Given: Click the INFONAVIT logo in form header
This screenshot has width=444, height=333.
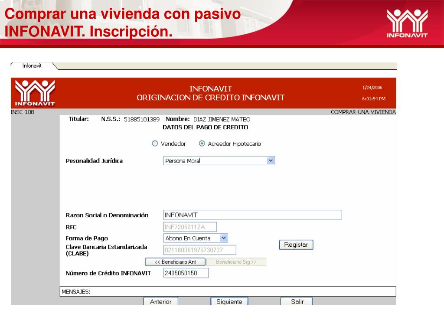Looking at the screenshot, I should tap(35, 93).
